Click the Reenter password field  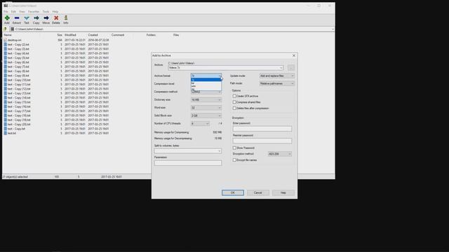coord(262,141)
